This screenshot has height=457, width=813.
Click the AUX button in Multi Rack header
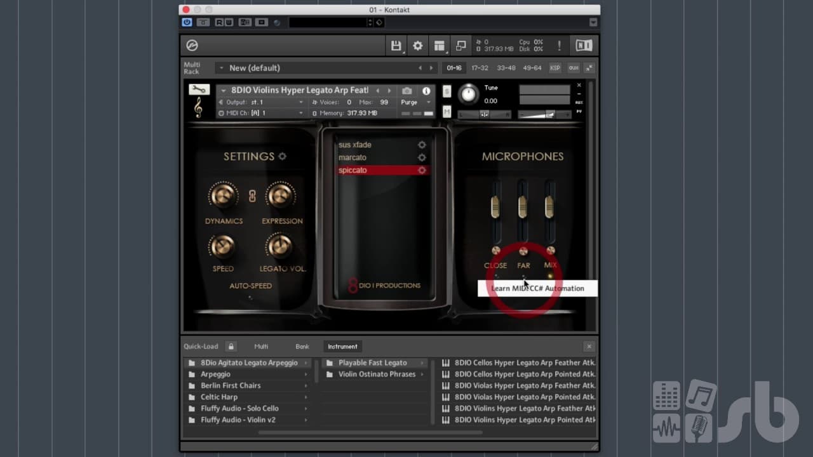pos(574,68)
